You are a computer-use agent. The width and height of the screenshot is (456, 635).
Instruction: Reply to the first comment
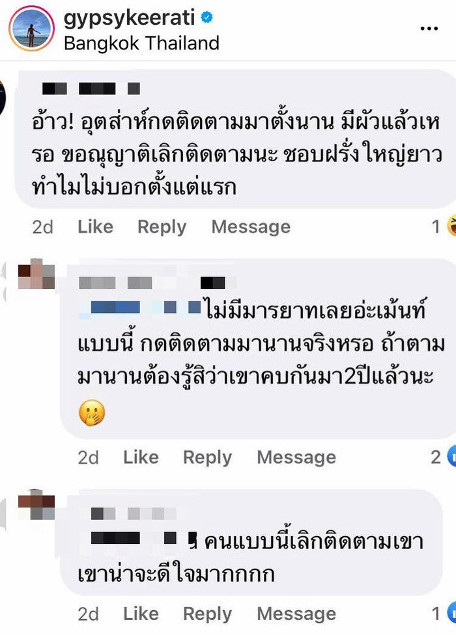pos(162,228)
